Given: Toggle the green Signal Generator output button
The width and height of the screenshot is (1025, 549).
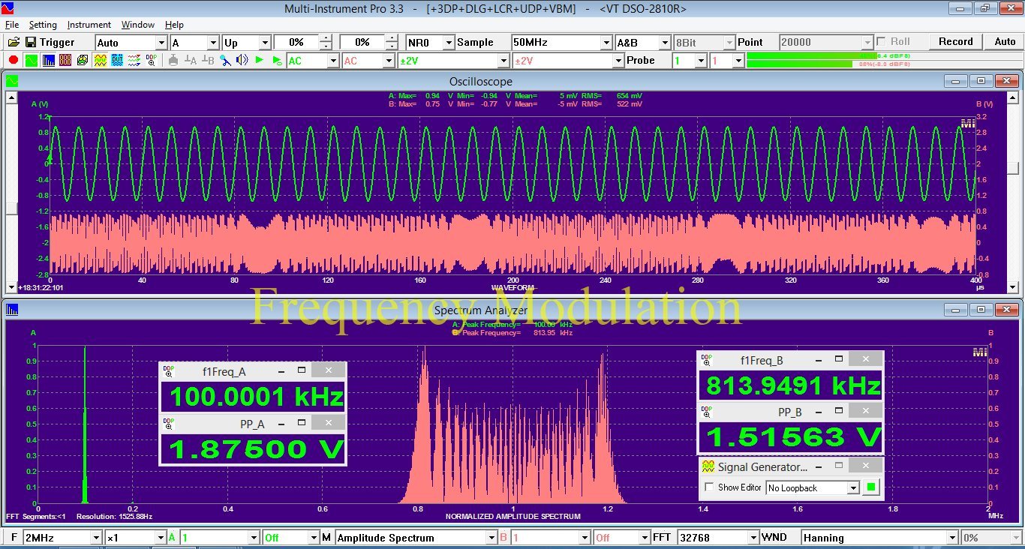Looking at the screenshot, I should 870,487.
